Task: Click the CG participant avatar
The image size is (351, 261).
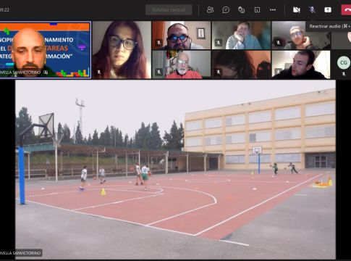Action: click(x=344, y=62)
